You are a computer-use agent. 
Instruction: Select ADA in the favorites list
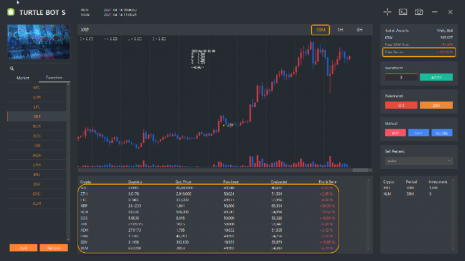click(37, 155)
